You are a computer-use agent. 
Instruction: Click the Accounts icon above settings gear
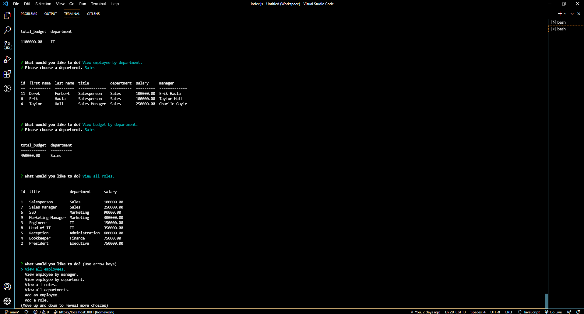coord(7,286)
